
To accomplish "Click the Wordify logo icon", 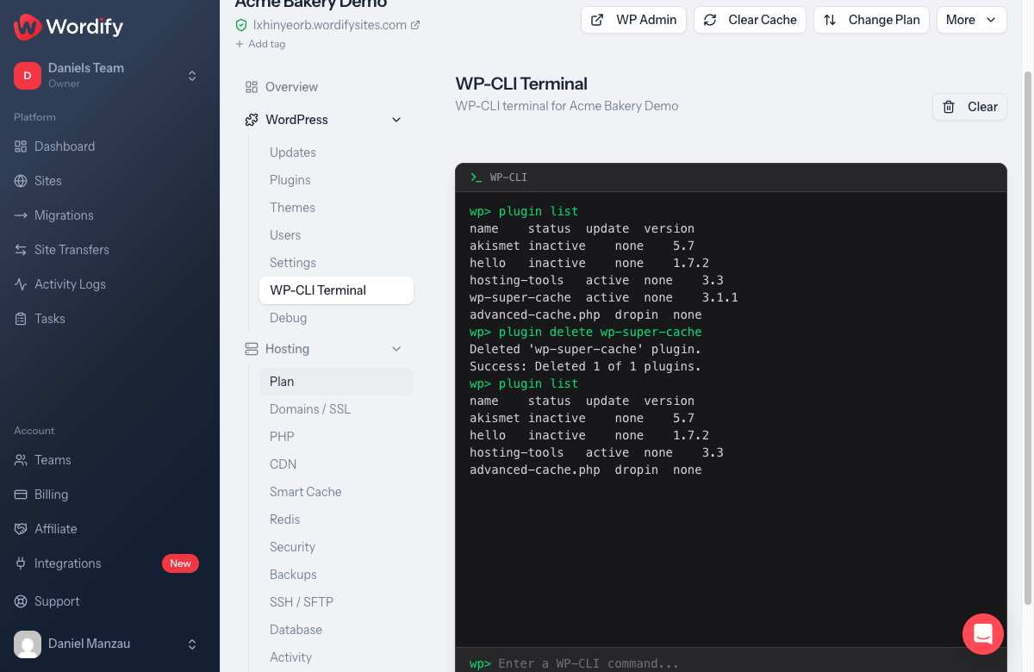I will point(28,27).
